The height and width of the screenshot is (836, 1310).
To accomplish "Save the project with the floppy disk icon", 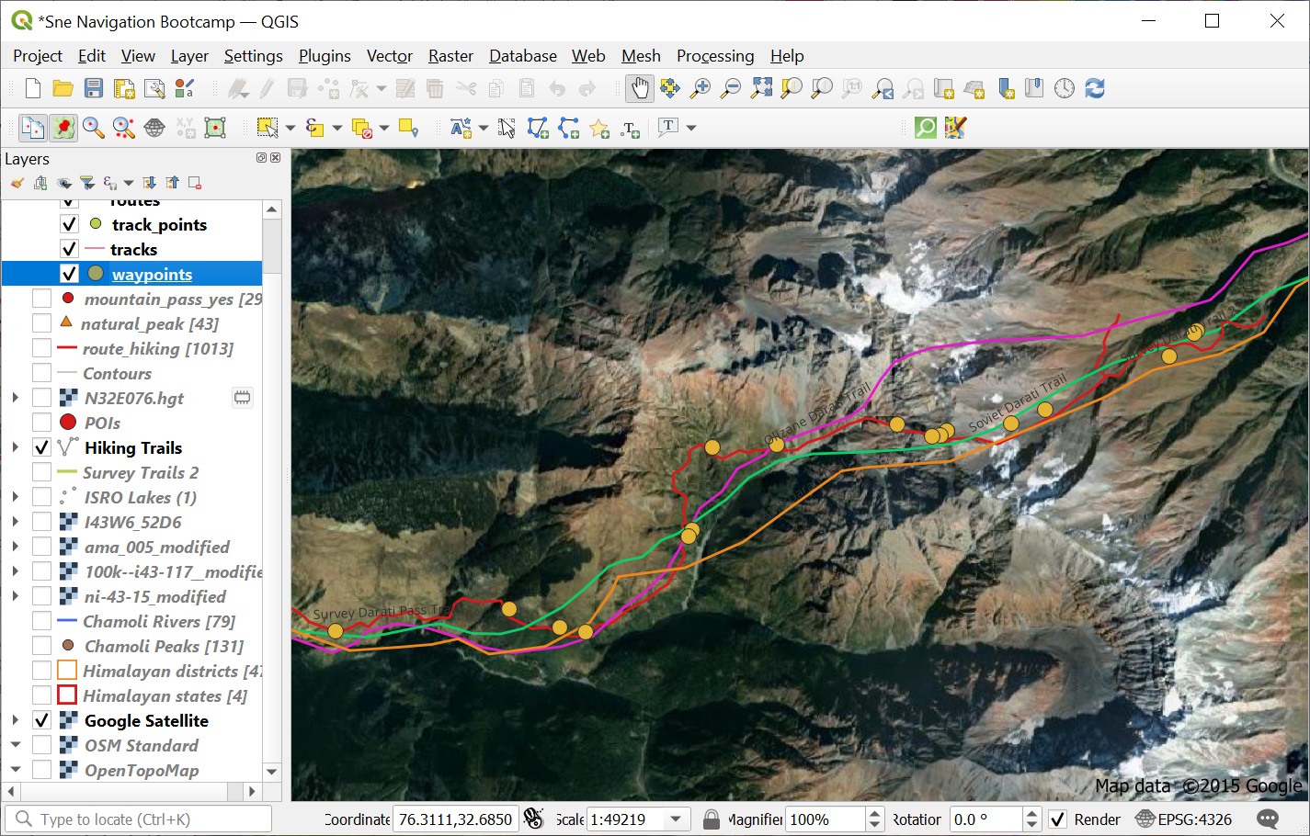I will 94,88.
